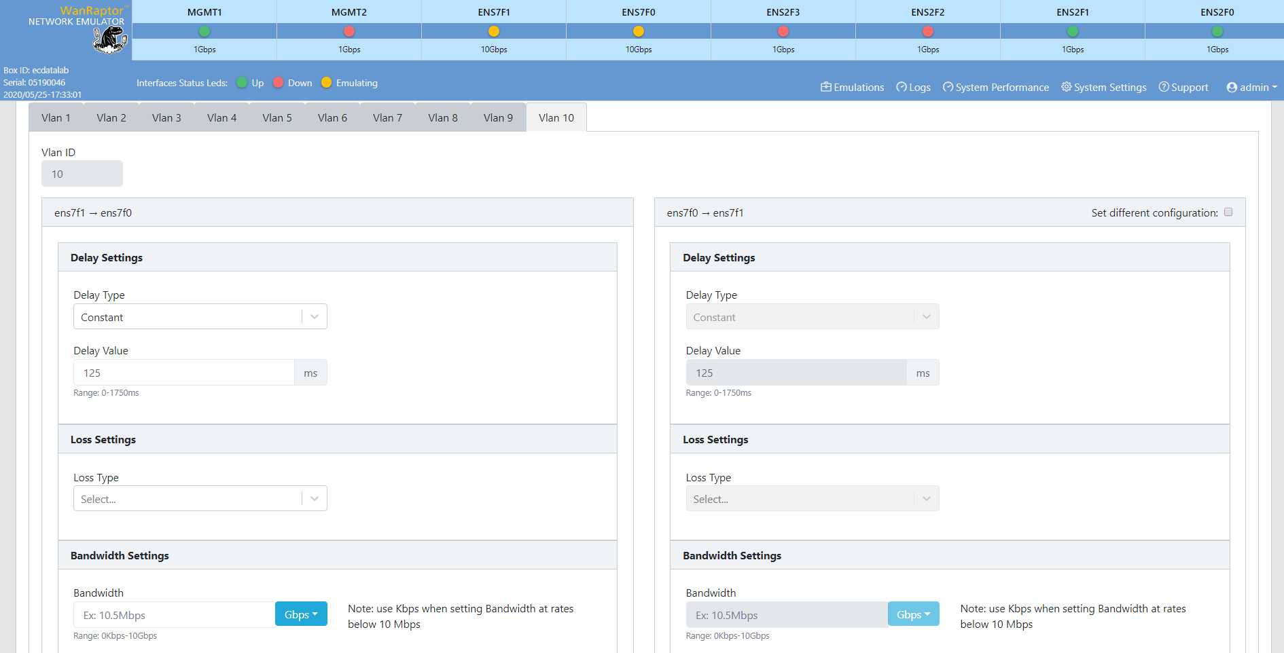The height and width of the screenshot is (653, 1284).
Task: Open the Support page
Action: tap(1183, 88)
